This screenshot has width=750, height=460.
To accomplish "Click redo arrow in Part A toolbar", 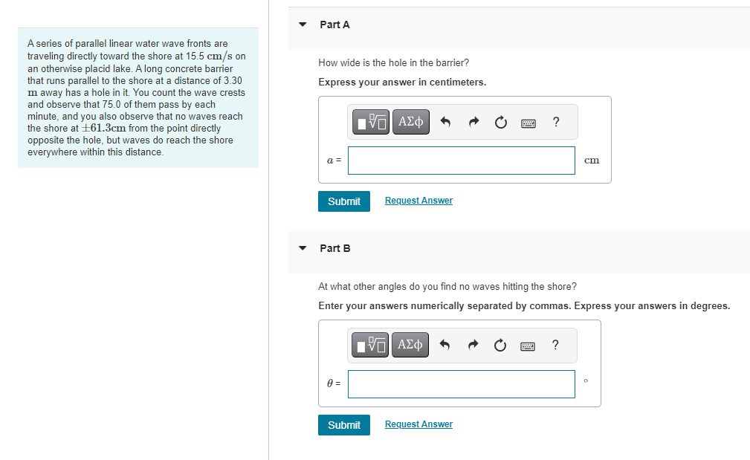I will [x=473, y=123].
